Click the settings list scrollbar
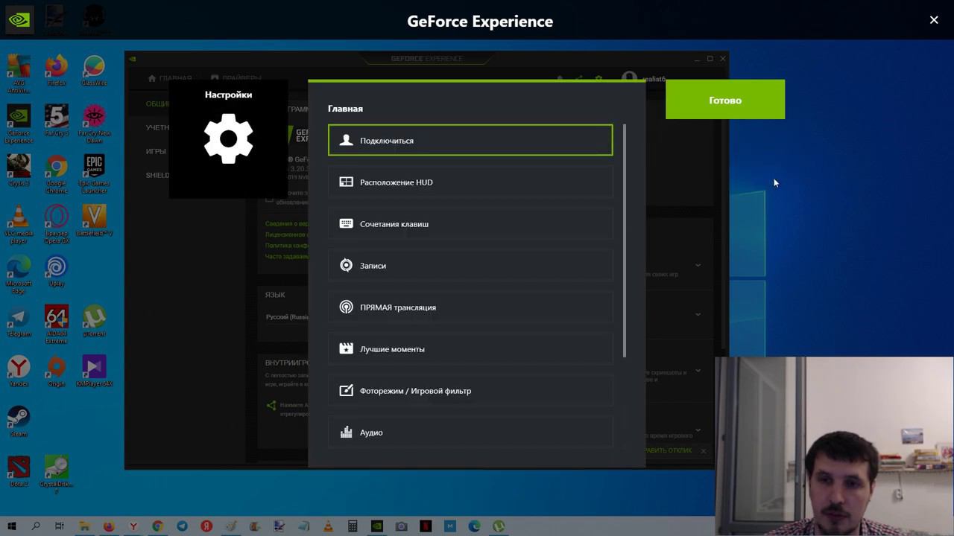954x536 pixels. coord(624,240)
